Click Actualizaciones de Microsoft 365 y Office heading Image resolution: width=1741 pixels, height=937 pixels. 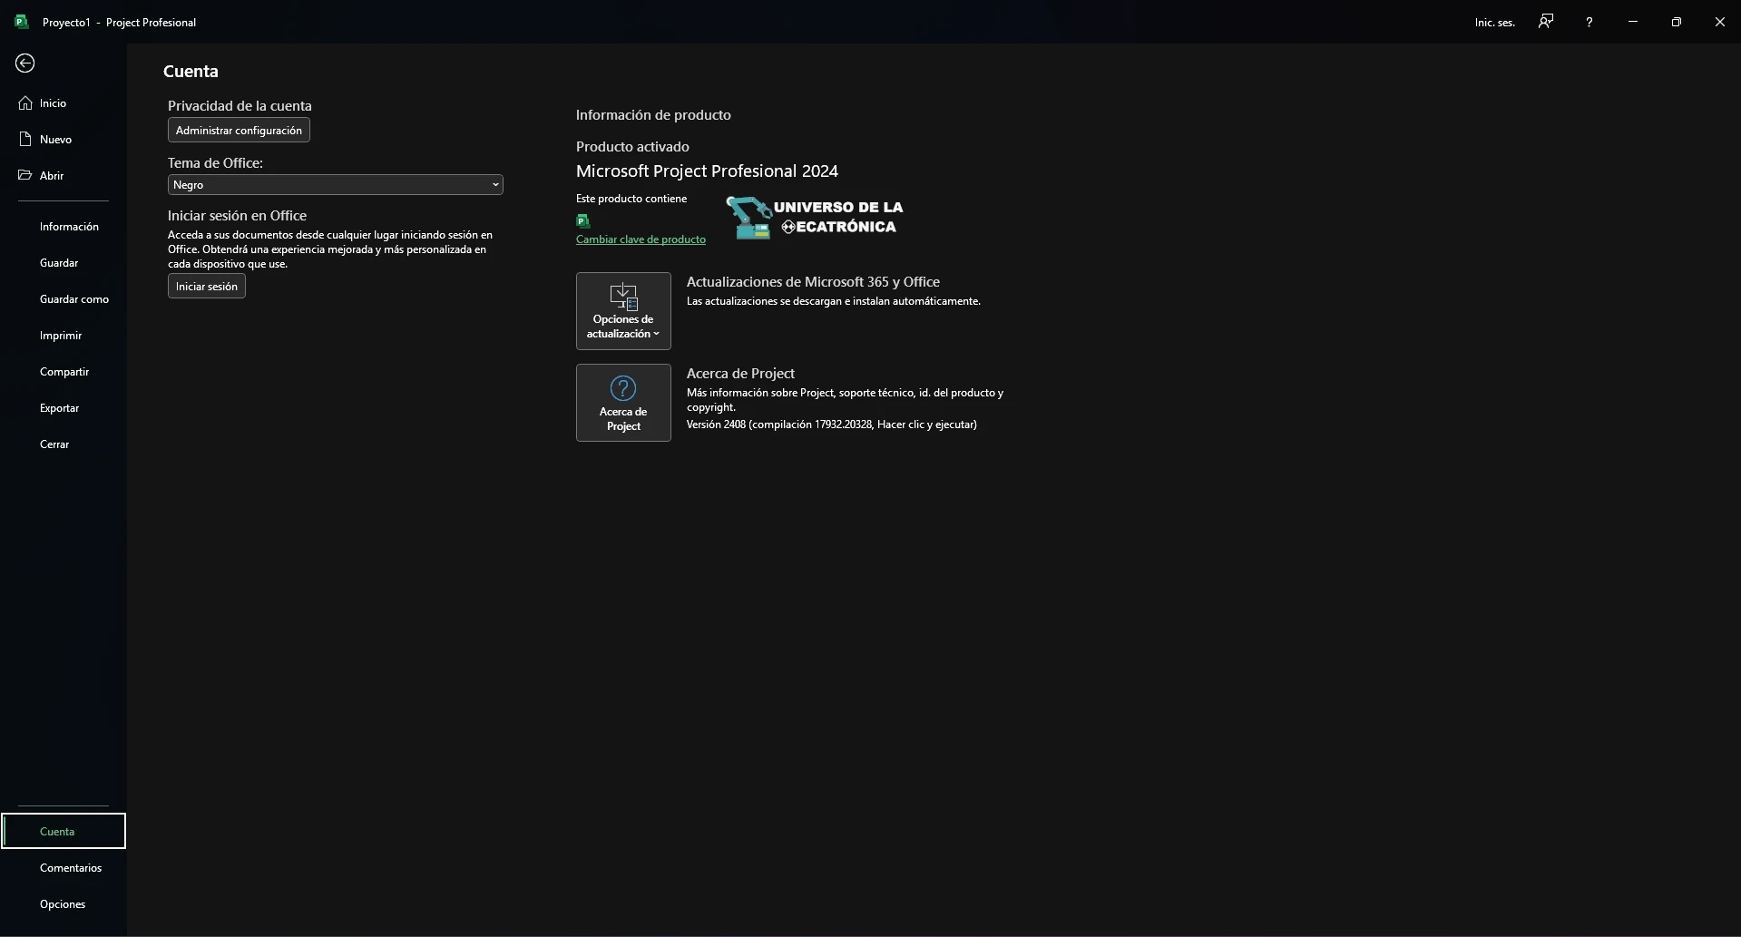tap(813, 282)
